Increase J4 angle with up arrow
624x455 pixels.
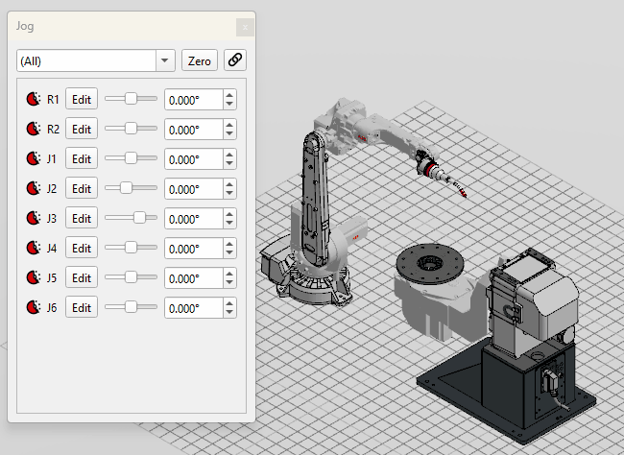click(229, 244)
